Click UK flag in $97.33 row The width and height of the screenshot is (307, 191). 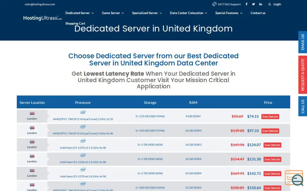pos(32,128)
